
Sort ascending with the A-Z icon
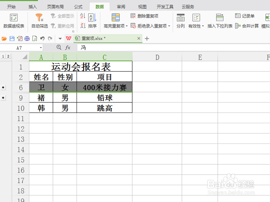(83, 16)
